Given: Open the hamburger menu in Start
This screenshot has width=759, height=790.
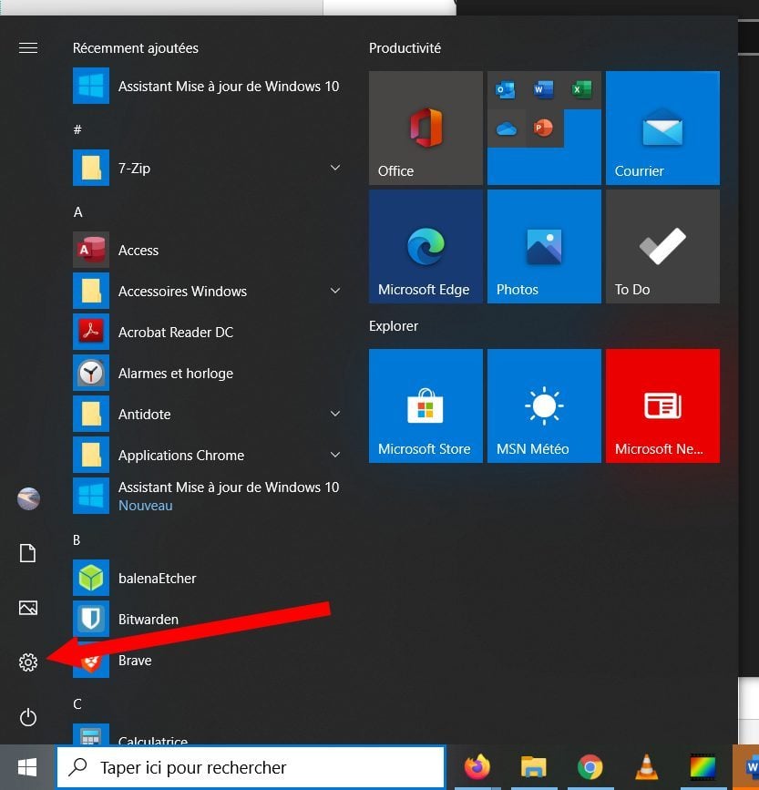Looking at the screenshot, I should pyautogui.click(x=28, y=48).
